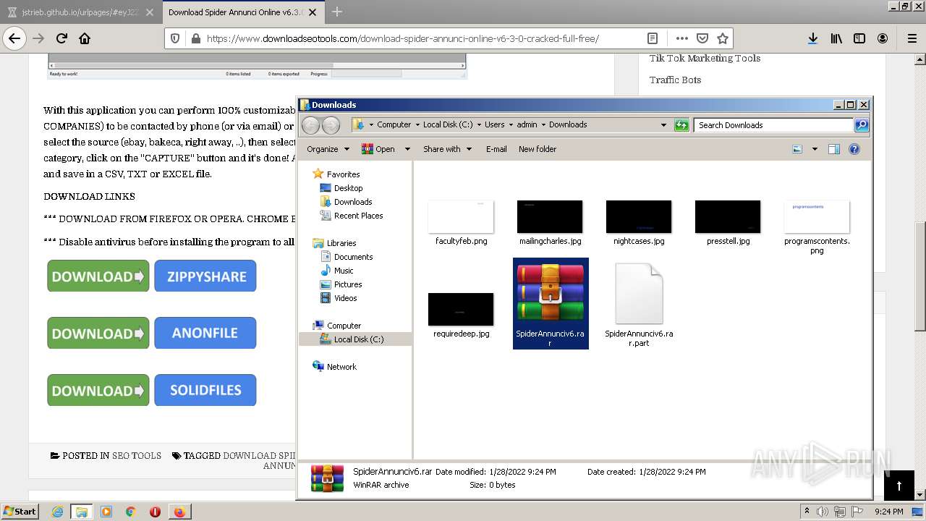Select Desktop under Favorites
926x521 pixels.
pos(348,188)
